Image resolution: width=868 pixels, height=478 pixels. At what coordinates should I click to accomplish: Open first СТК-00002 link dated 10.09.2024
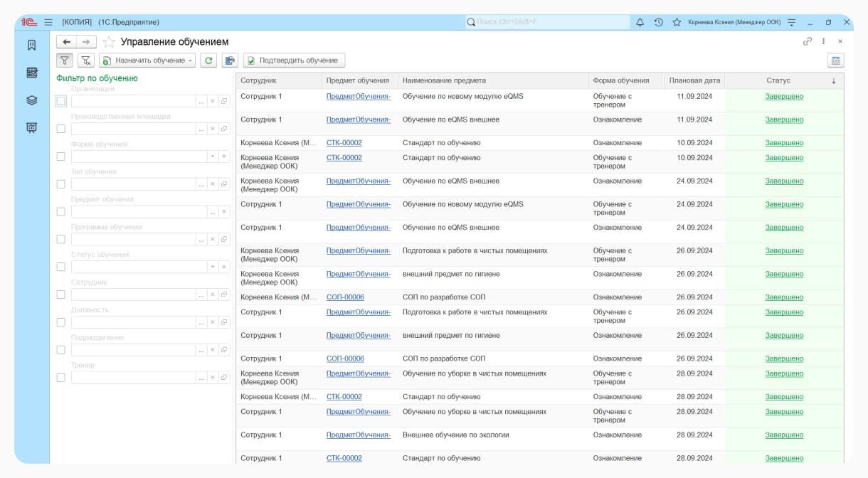[344, 143]
